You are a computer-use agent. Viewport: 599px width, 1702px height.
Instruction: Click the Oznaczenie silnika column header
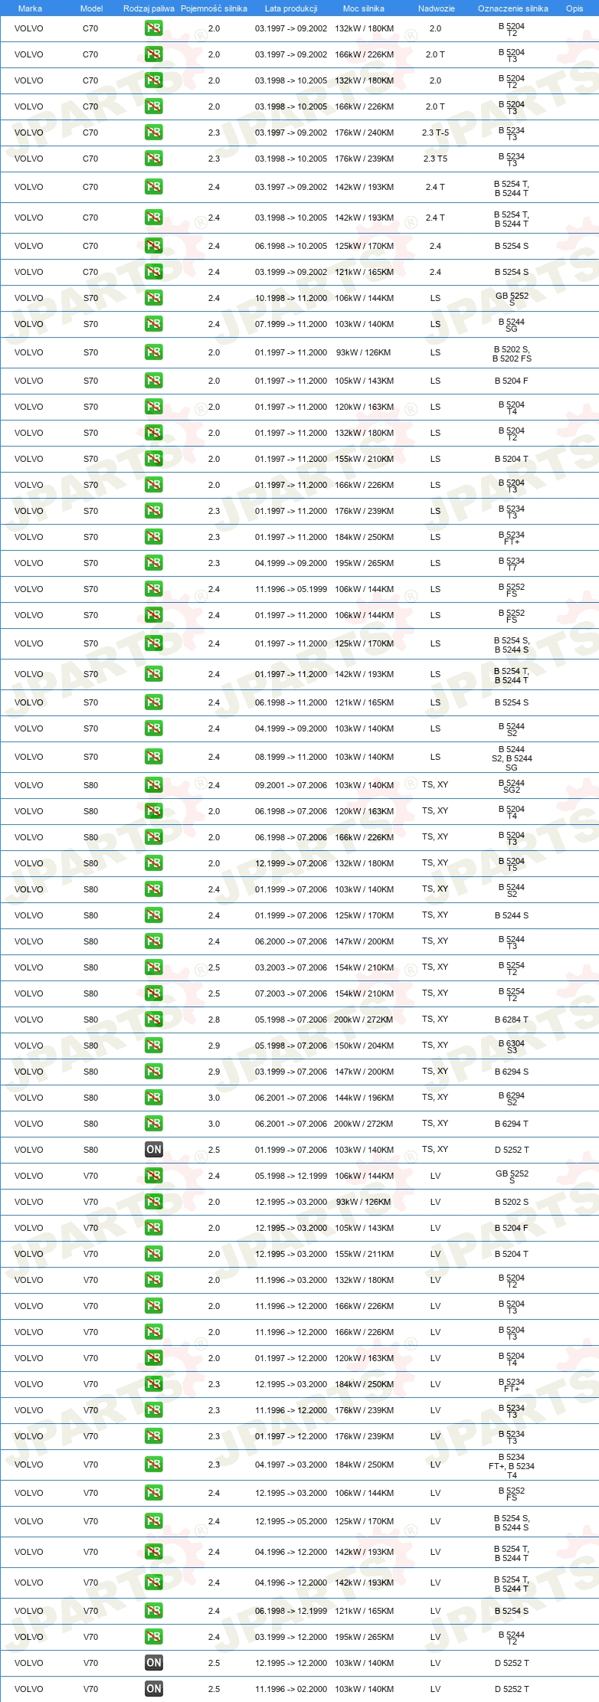pyautogui.click(x=513, y=8)
